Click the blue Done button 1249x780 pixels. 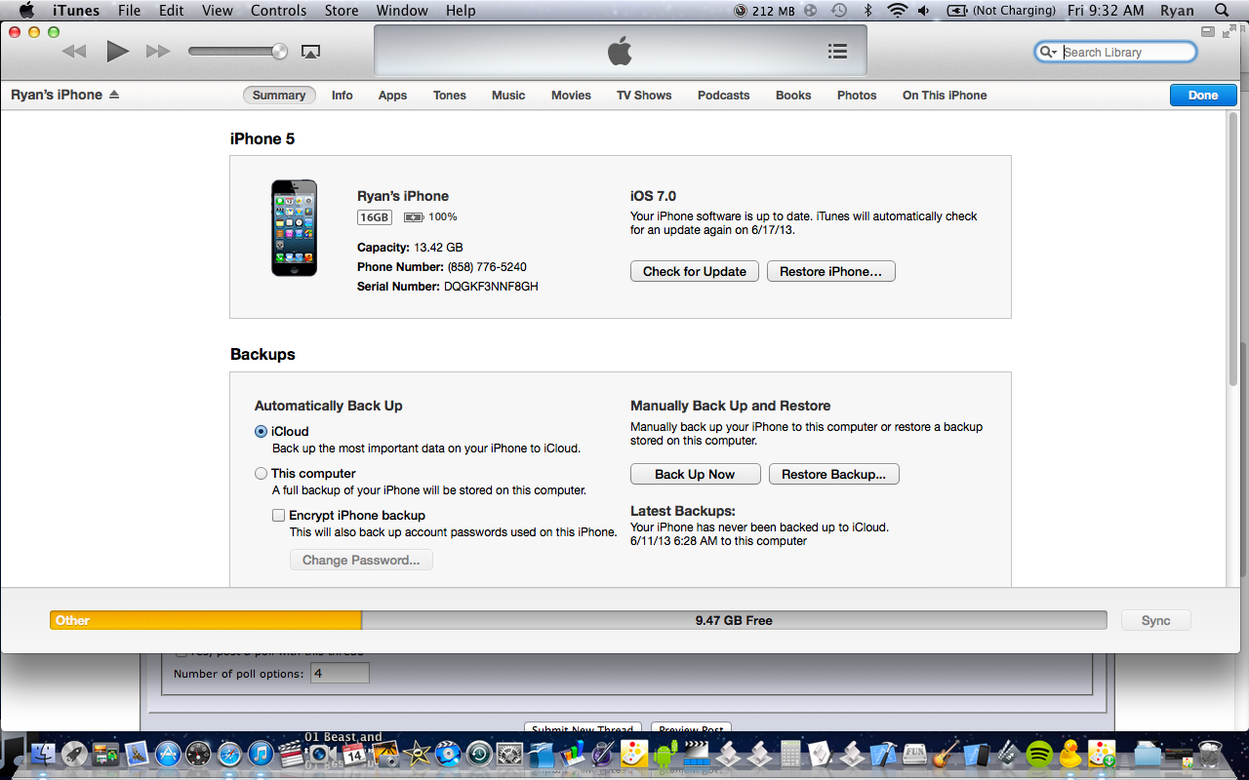tap(1203, 96)
